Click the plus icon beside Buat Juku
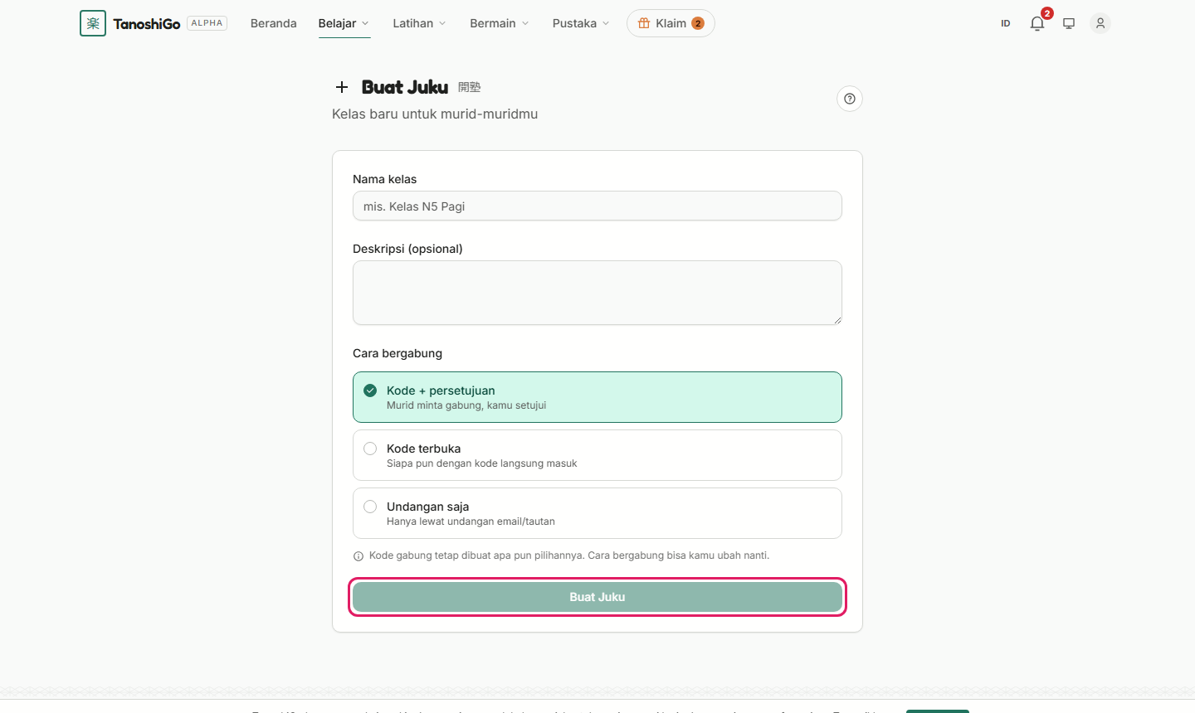 tap(342, 87)
